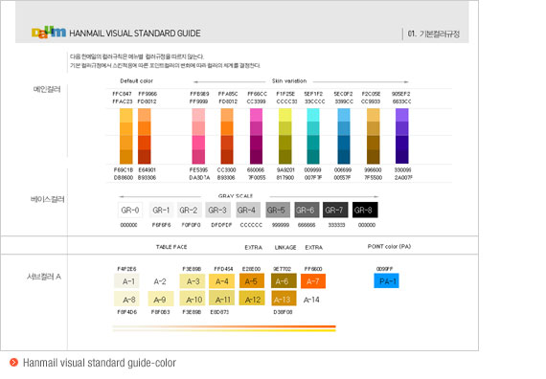Click the purple skin variation strip
The image size is (546, 379).
point(402,136)
